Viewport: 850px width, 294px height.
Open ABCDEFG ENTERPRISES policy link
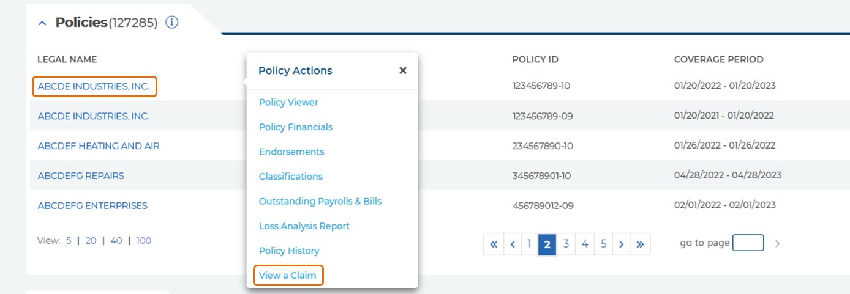point(92,206)
